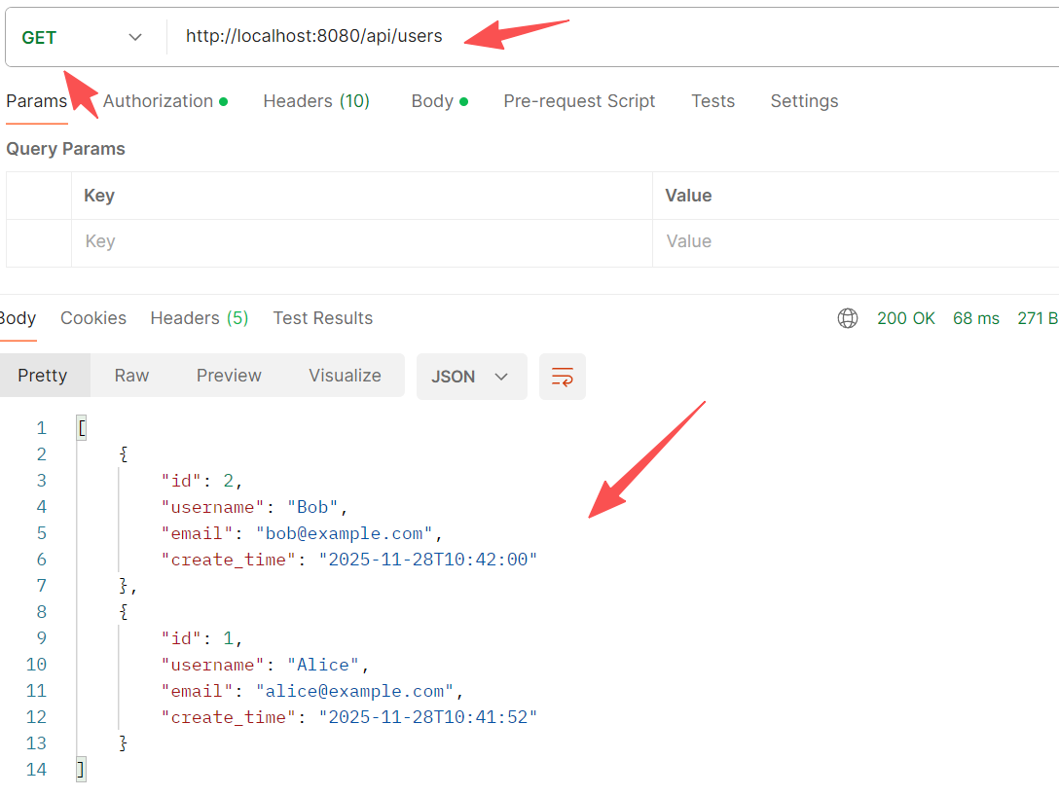Go to the Tests tab
Image resolution: width=1059 pixels, height=796 pixels.
[x=712, y=101]
